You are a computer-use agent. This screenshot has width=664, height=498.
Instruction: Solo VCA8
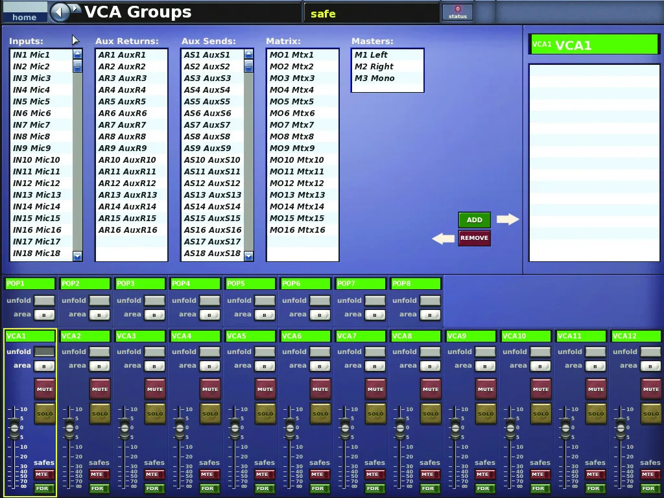(x=431, y=414)
